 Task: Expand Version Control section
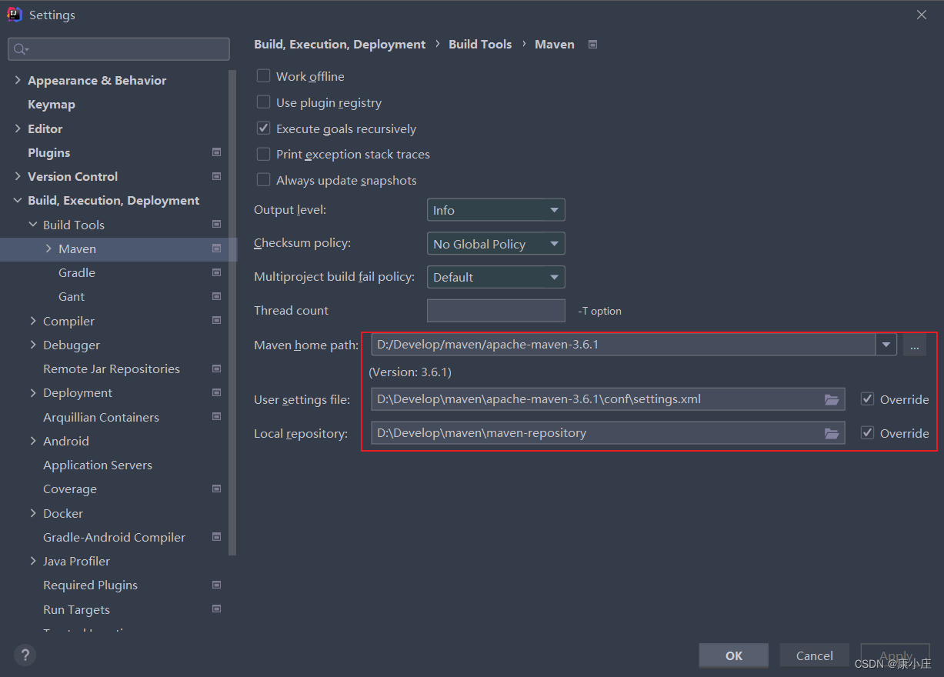tap(18, 176)
